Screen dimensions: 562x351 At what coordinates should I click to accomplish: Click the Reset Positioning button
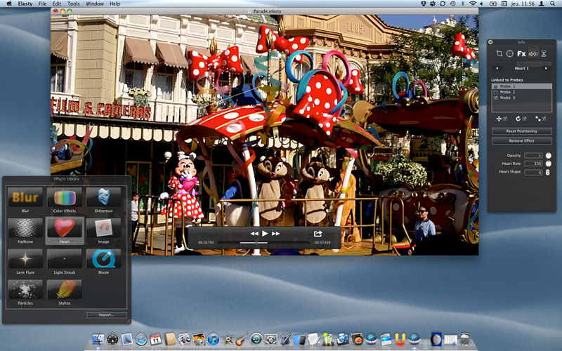click(x=521, y=131)
